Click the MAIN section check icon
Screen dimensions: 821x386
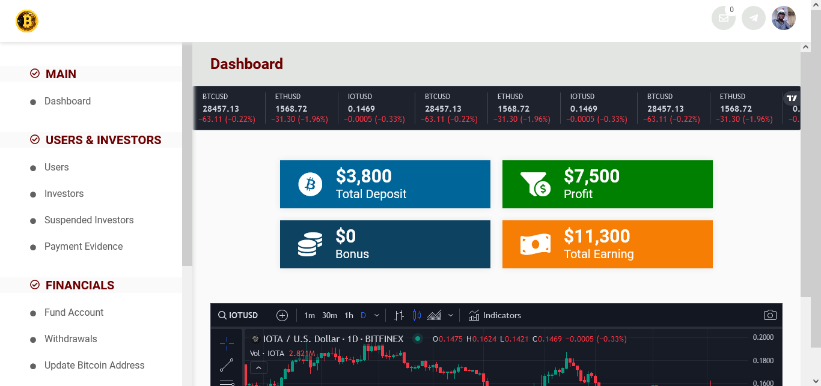tap(35, 73)
